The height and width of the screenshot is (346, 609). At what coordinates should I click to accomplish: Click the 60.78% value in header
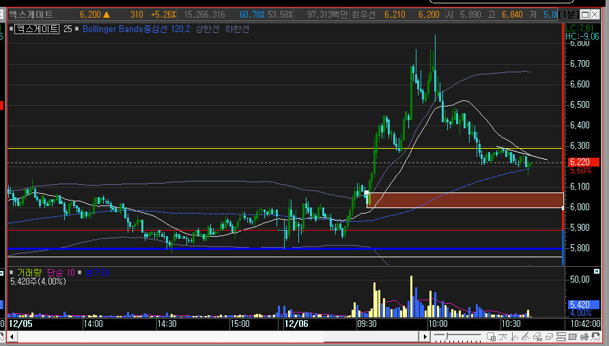tap(252, 15)
